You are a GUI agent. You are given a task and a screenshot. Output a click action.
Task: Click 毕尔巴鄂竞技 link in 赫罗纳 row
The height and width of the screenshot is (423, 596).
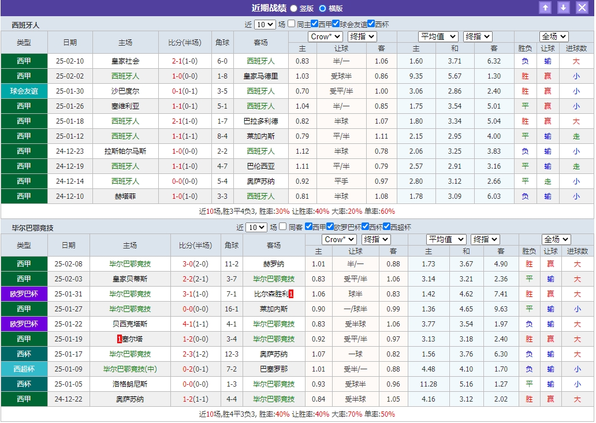click(132, 264)
